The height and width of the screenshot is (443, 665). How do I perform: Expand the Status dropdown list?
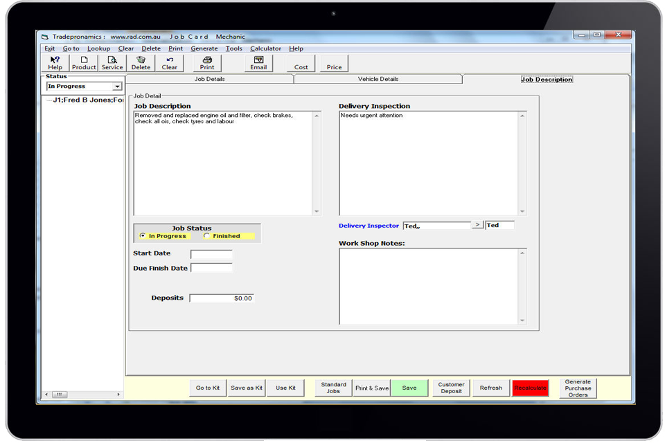(117, 87)
